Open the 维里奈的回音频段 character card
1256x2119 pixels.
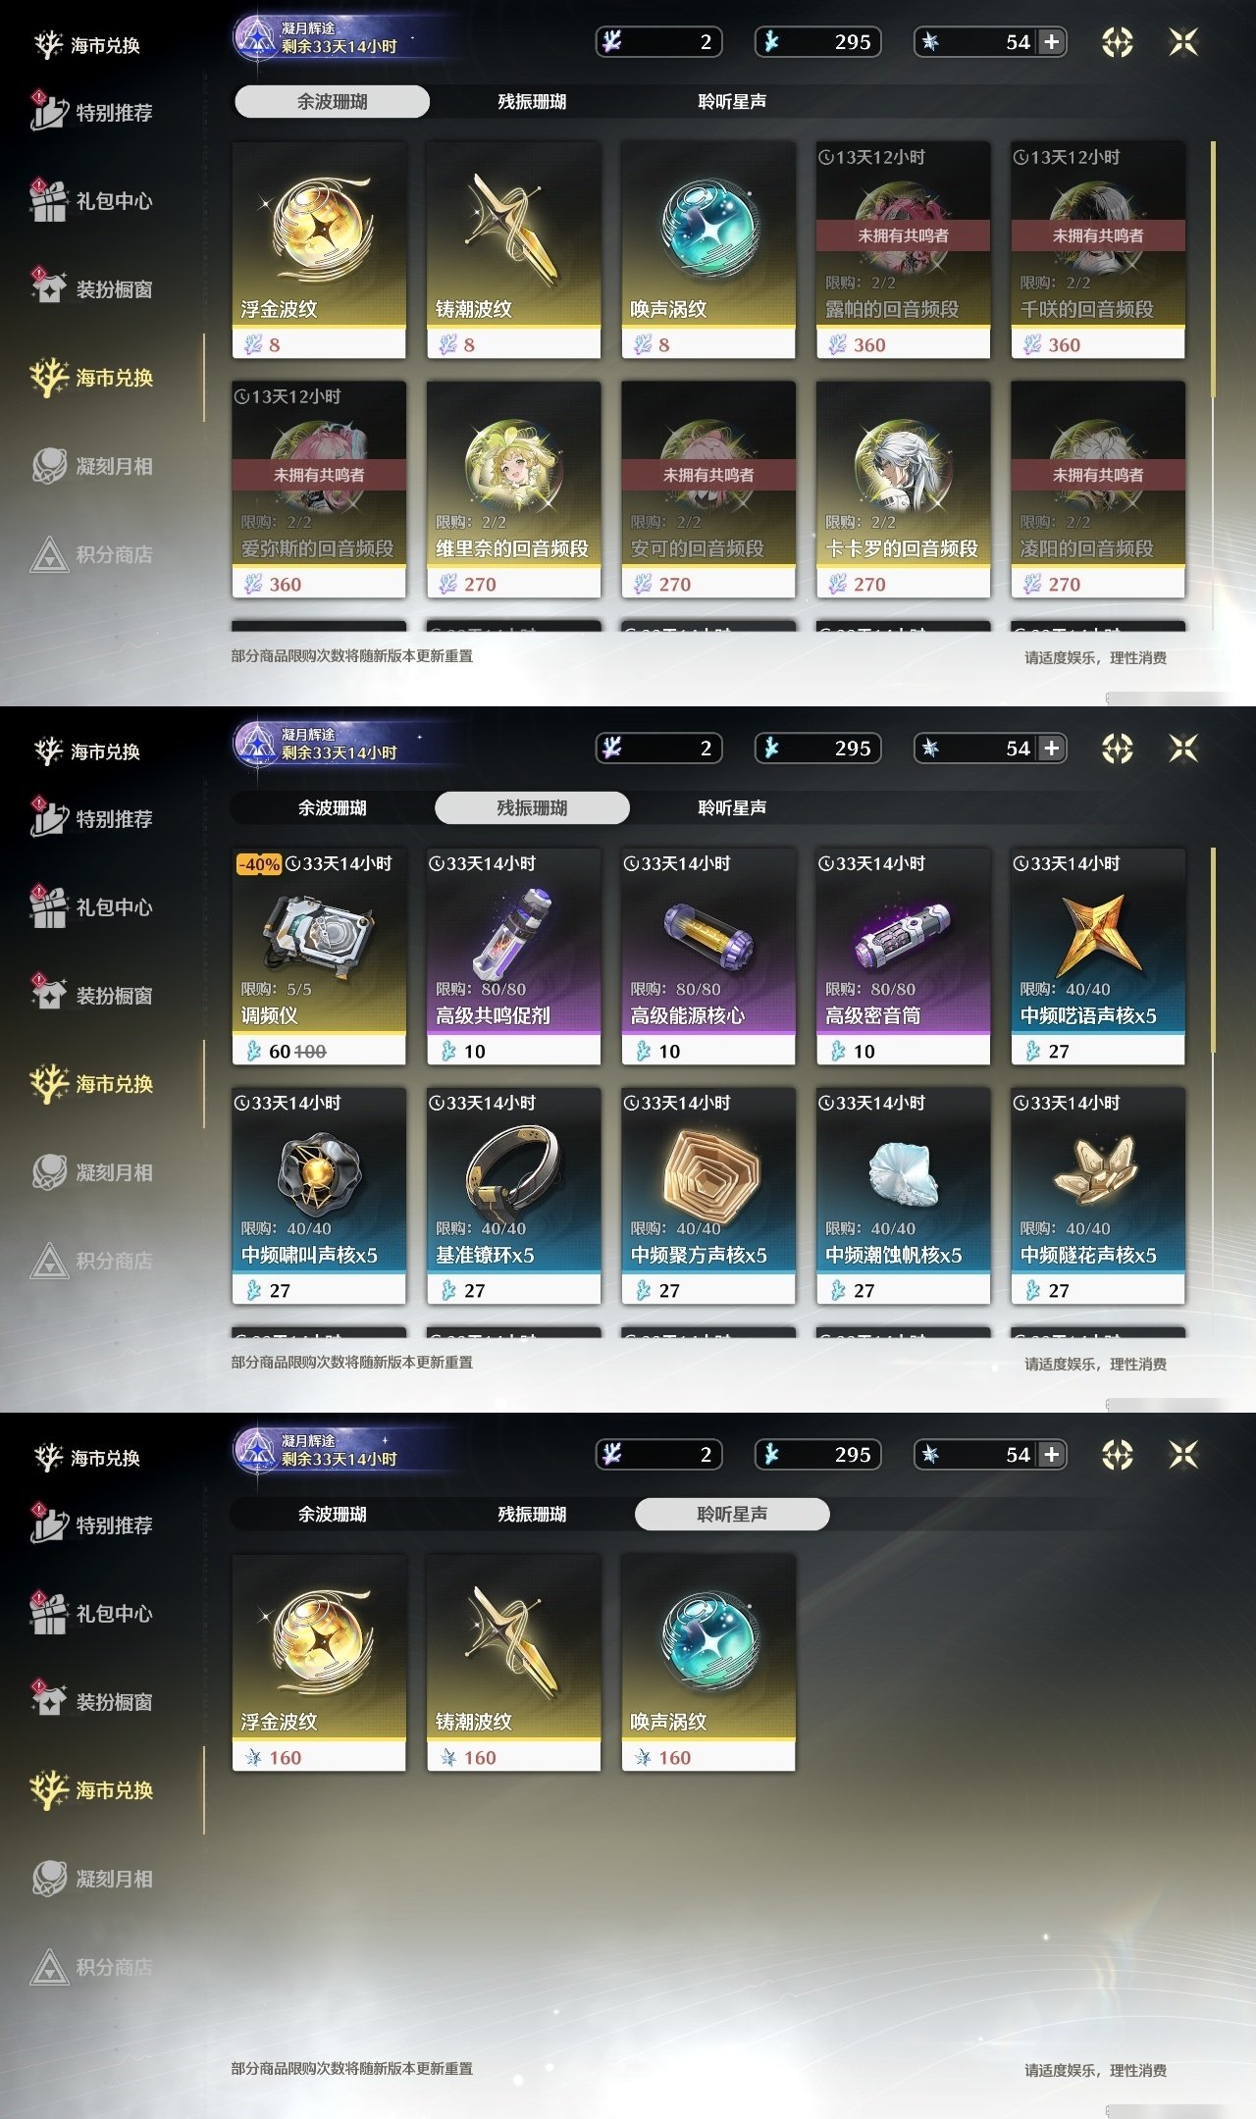(x=513, y=490)
